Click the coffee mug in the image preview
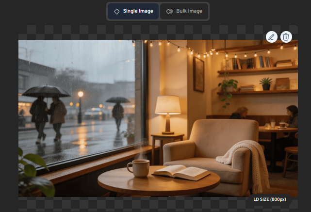311x212 pixels. point(138,168)
